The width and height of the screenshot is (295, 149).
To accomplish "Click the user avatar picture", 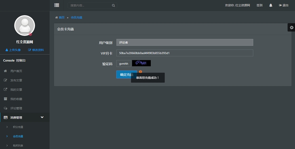I will pos(25,25).
